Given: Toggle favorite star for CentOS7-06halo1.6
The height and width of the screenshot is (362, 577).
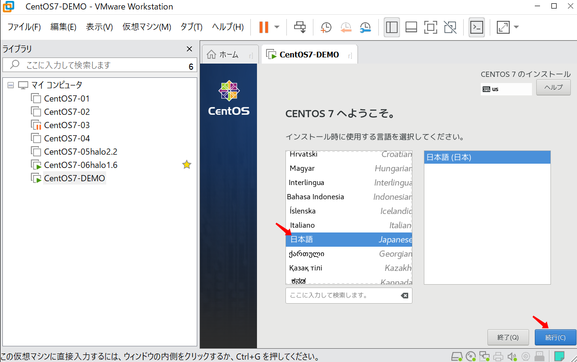Looking at the screenshot, I should 187,165.
